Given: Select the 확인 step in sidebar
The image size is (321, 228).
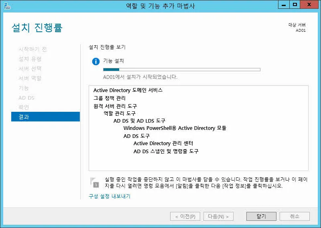Looking at the screenshot, I should click(24, 107).
